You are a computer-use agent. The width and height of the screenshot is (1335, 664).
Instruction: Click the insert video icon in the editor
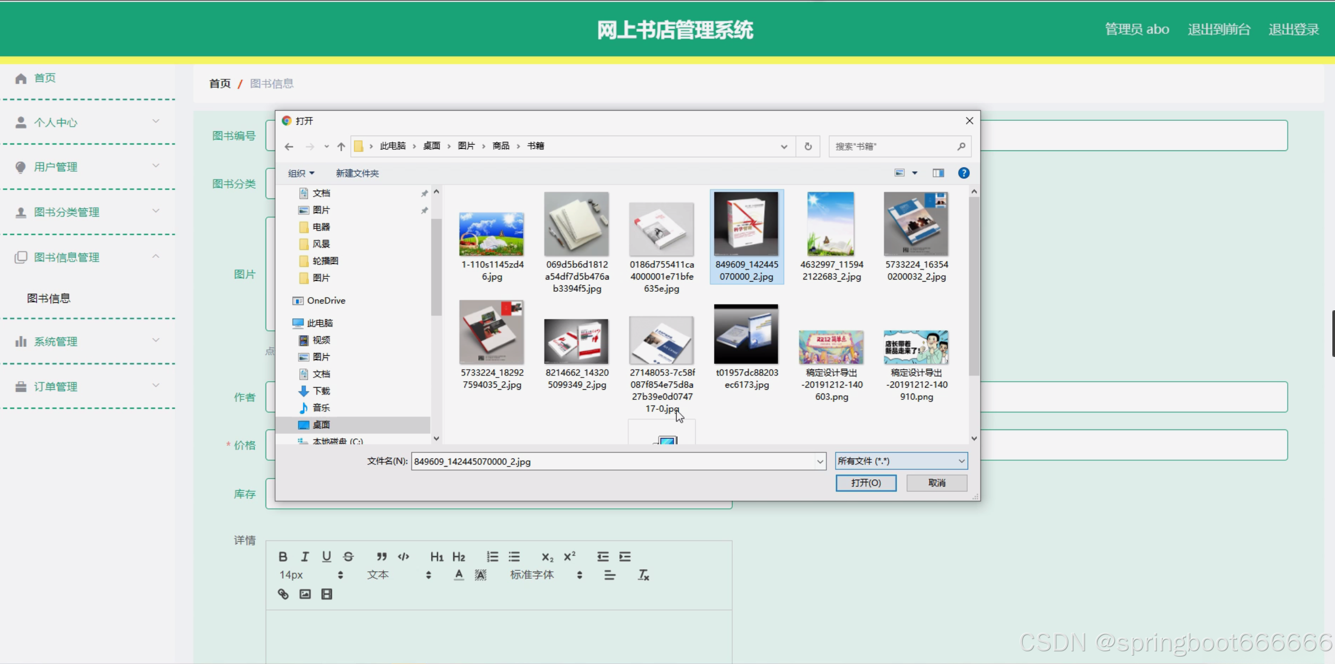click(327, 594)
